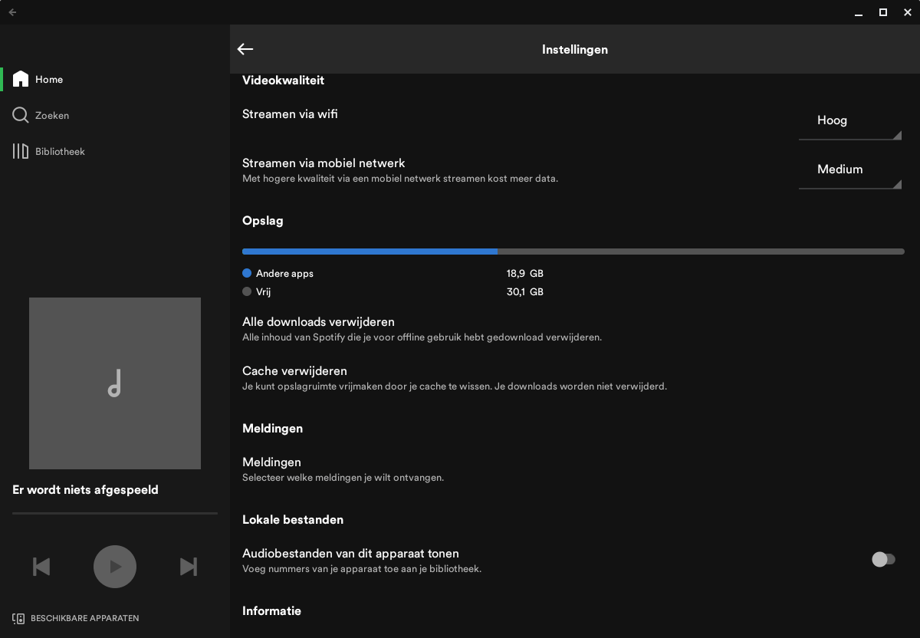
Task: Click the Opslag heading
Action: (x=263, y=221)
